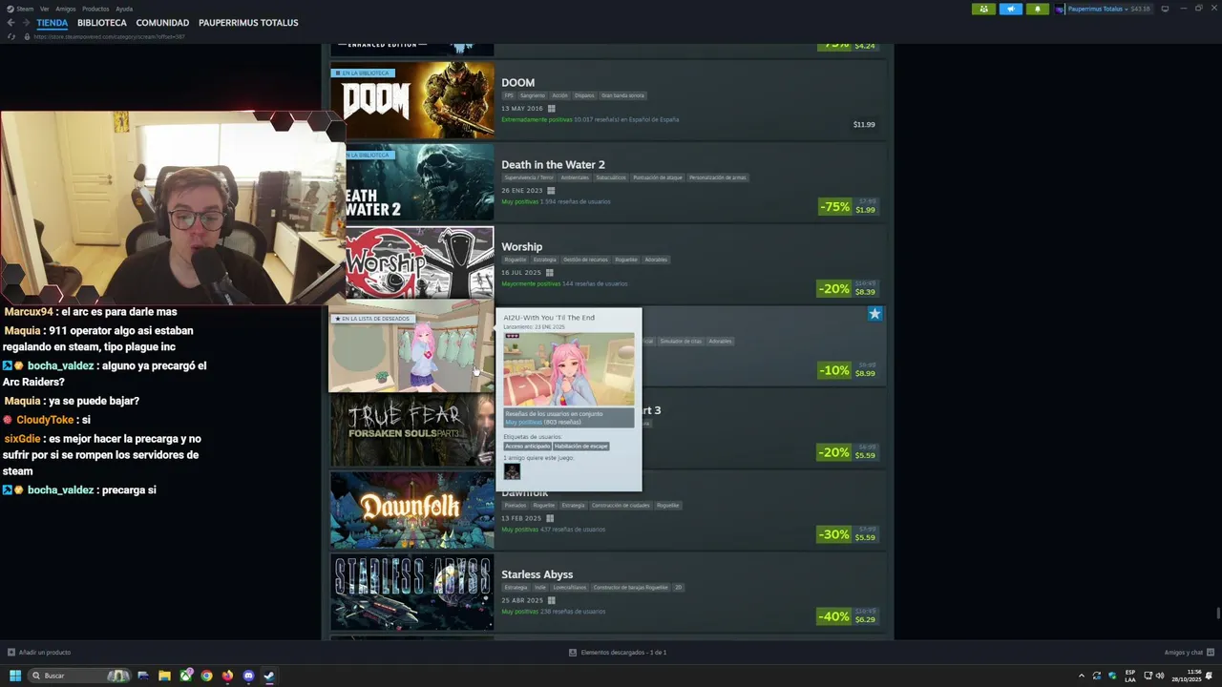Open the Starless Abyss title
The width and height of the screenshot is (1222, 687).
[537, 574]
